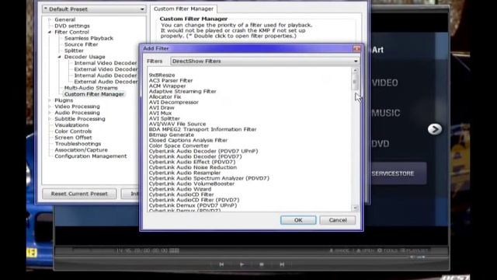497x280 pixels.
Task: Collapse the Filter Control tree node
Action: 50,32
